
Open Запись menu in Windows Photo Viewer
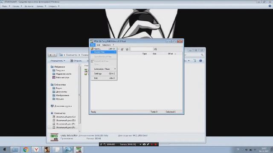point(41,6)
